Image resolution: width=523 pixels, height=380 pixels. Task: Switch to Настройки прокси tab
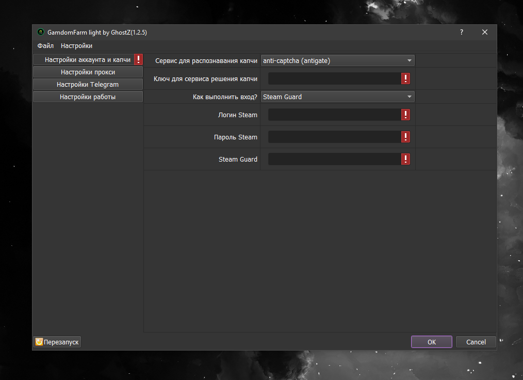click(88, 72)
